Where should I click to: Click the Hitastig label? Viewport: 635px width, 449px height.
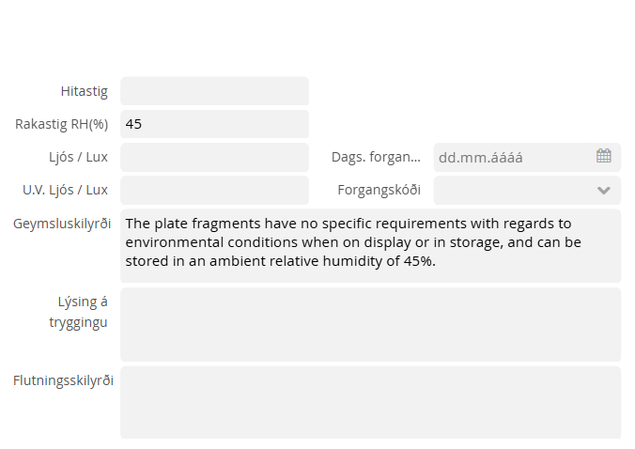point(85,91)
